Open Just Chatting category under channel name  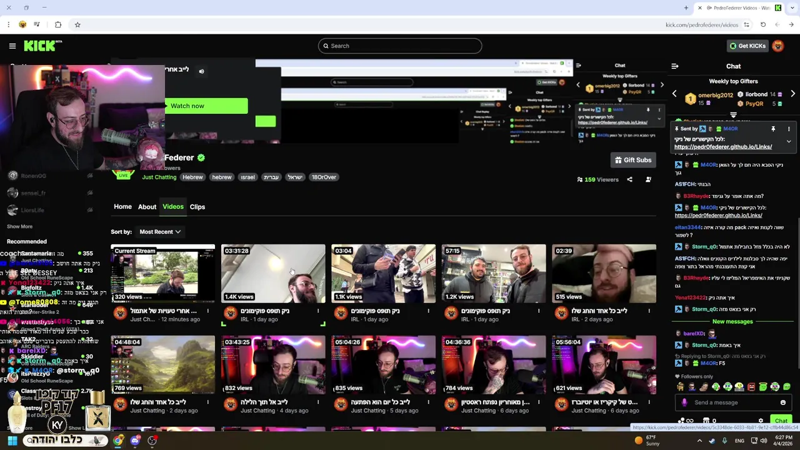[159, 177]
